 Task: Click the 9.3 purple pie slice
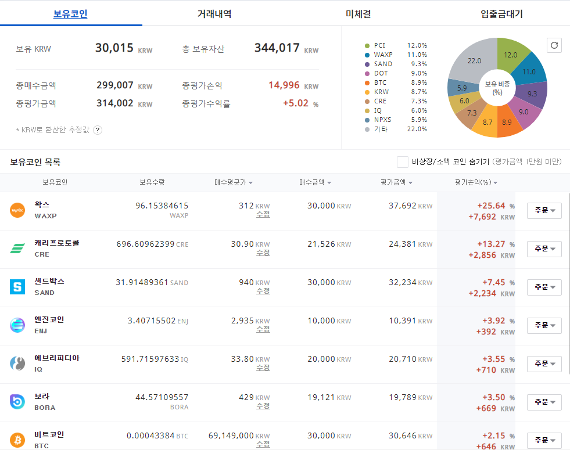click(532, 93)
